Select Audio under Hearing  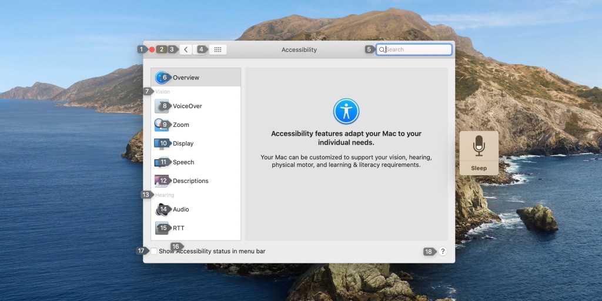point(180,209)
